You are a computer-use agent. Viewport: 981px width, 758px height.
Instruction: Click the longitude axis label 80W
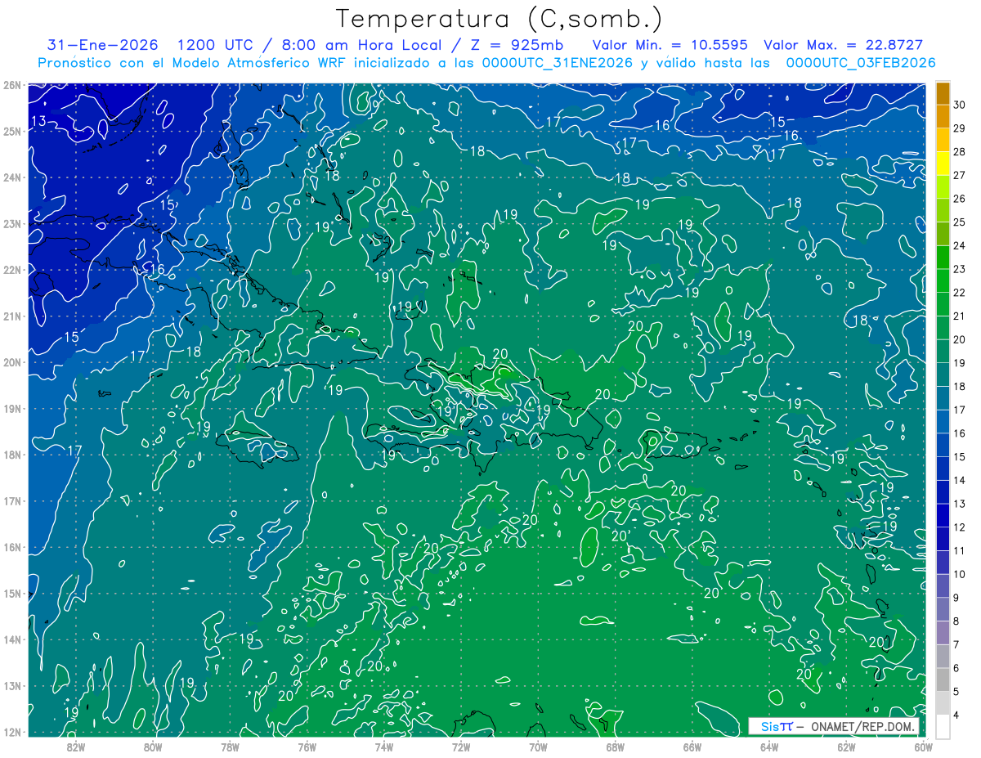tap(153, 747)
